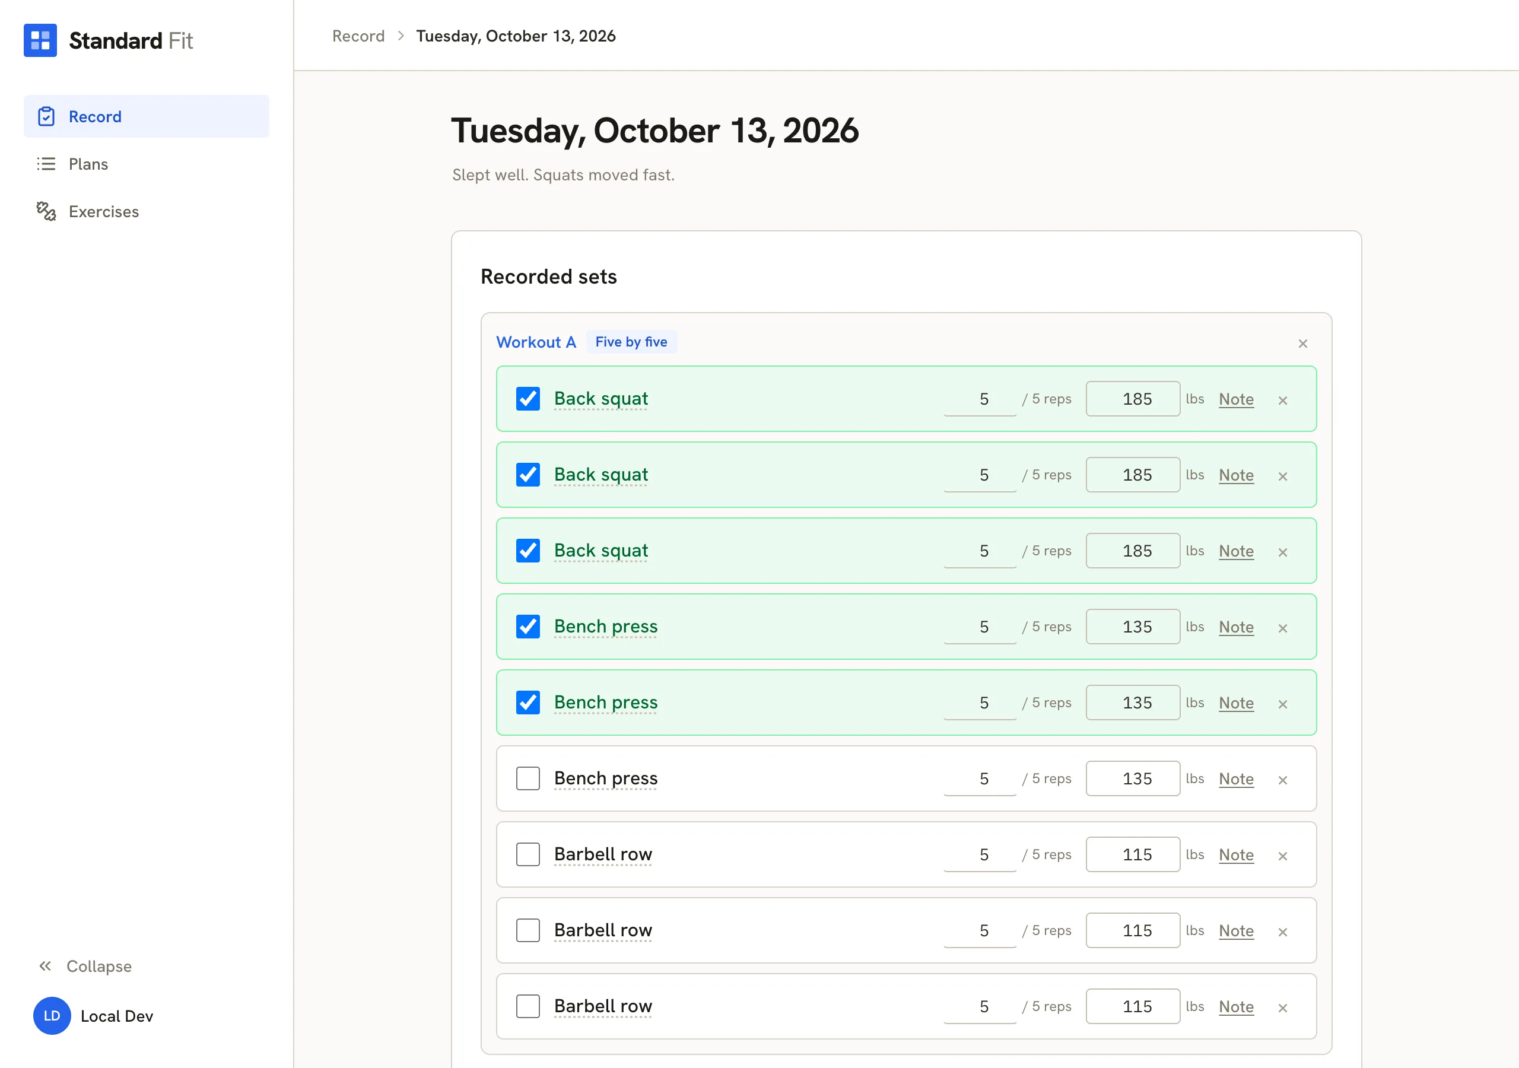The height and width of the screenshot is (1068, 1519).
Task: Open the Plans section
Action: pyautogui.click(x=146, y=164)
